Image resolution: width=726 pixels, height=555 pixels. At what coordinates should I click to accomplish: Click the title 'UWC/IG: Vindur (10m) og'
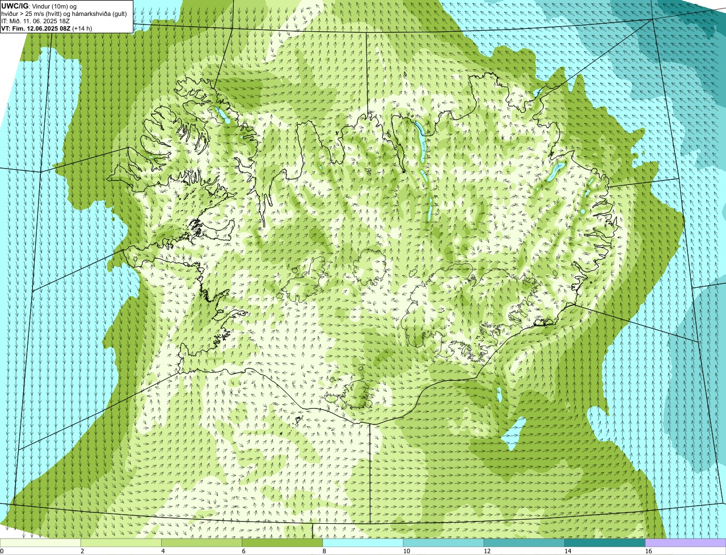(39, 6)
